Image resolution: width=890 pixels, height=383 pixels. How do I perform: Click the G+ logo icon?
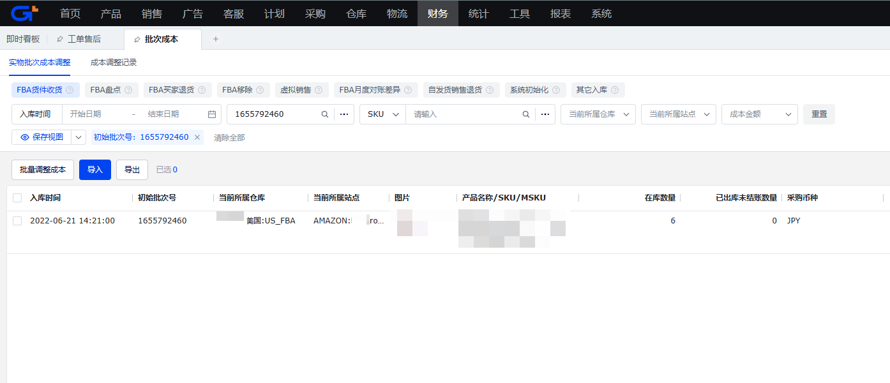click(x=25, y=13)
